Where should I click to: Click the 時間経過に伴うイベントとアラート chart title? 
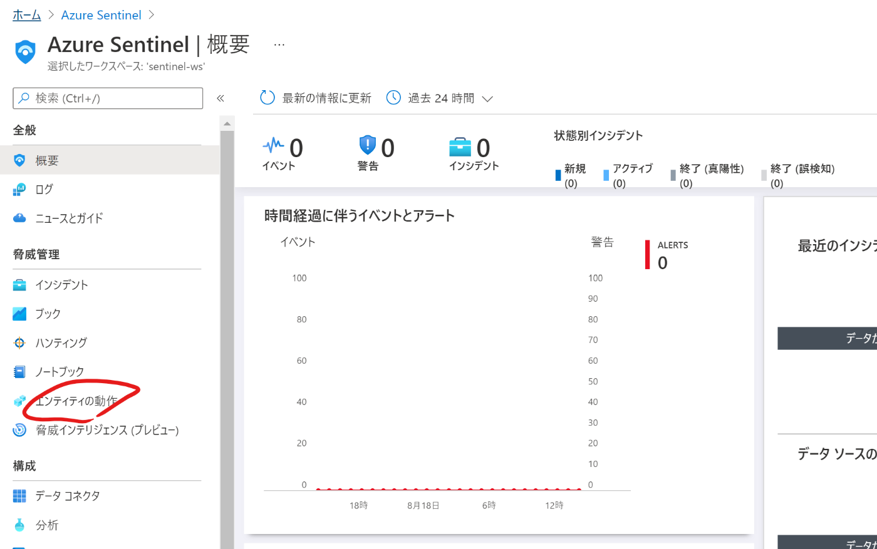click(360, 216)
